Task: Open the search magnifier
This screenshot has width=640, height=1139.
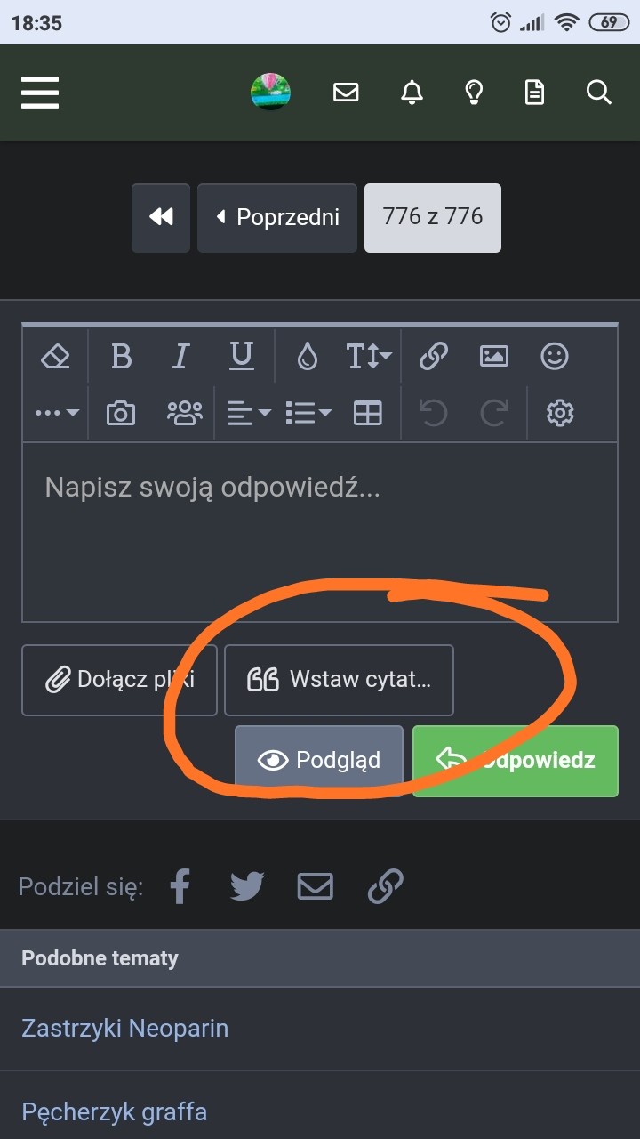Action: click(599, 93)
